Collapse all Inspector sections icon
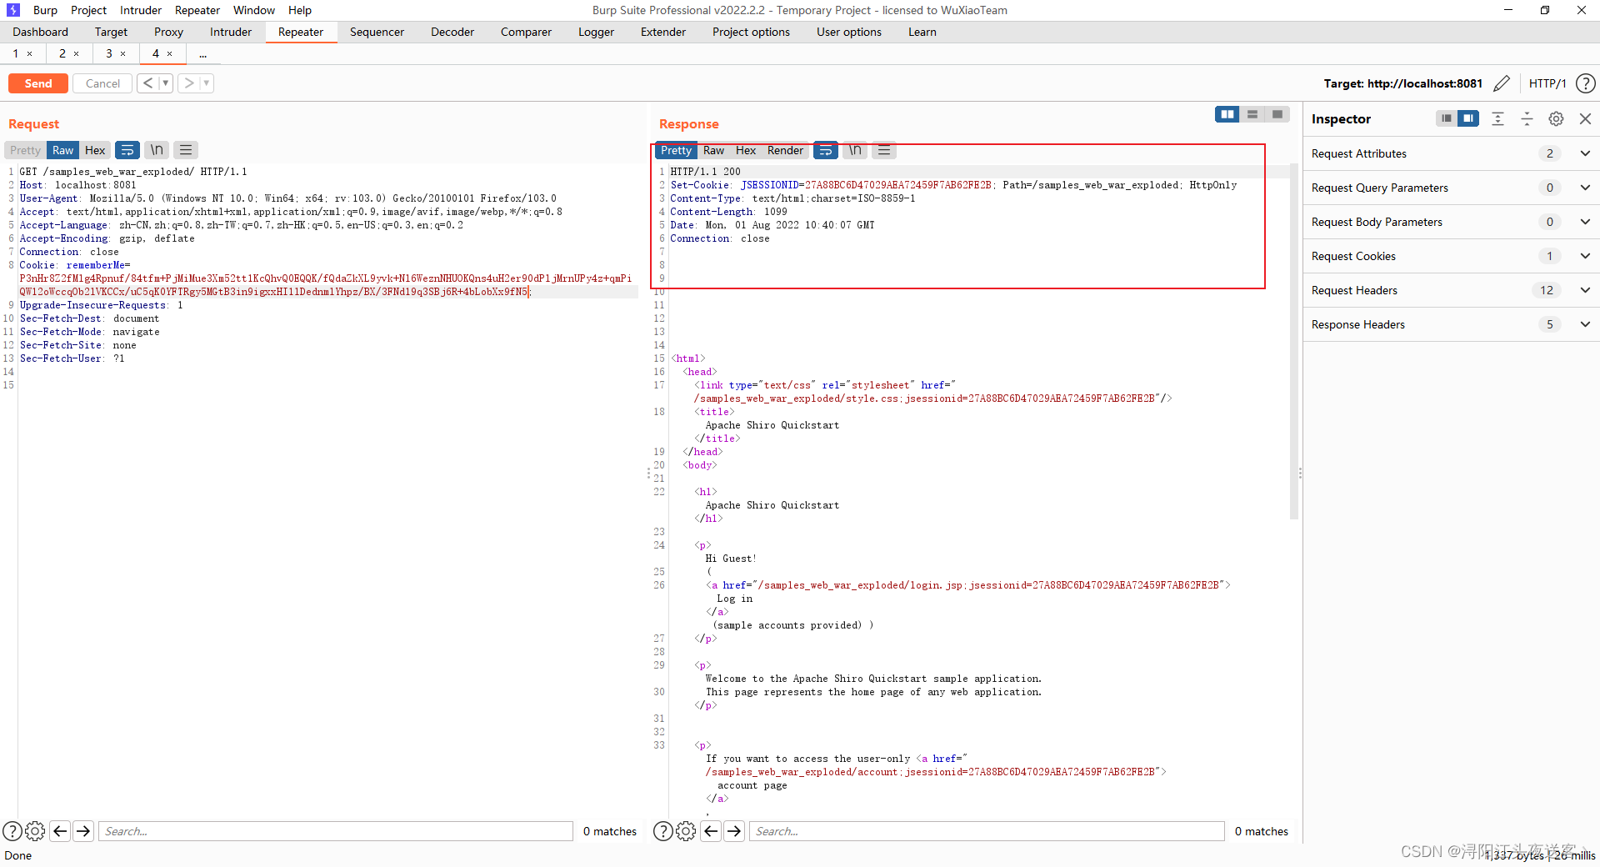Image resolution: width=1600 pixels, height=867 pixels. click(1527, 118)
